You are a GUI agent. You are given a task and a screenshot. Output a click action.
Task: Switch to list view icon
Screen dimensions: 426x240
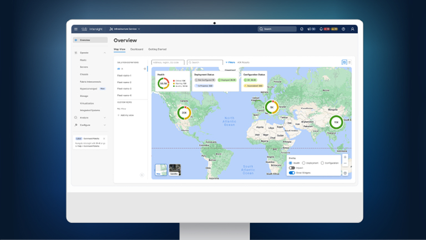pyautogui.click(x=349, y=62)
